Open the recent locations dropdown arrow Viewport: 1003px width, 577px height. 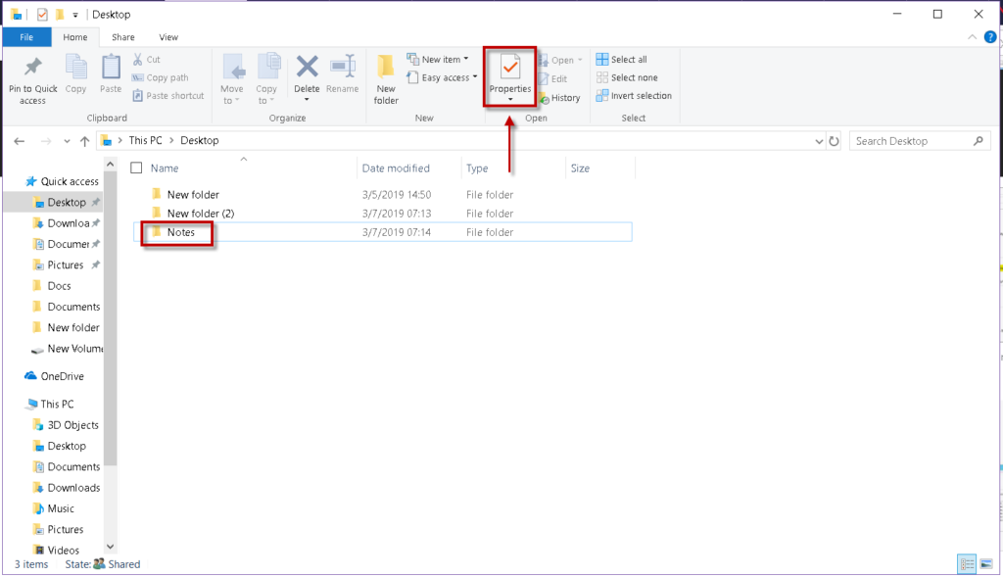(x=67, y=141)
